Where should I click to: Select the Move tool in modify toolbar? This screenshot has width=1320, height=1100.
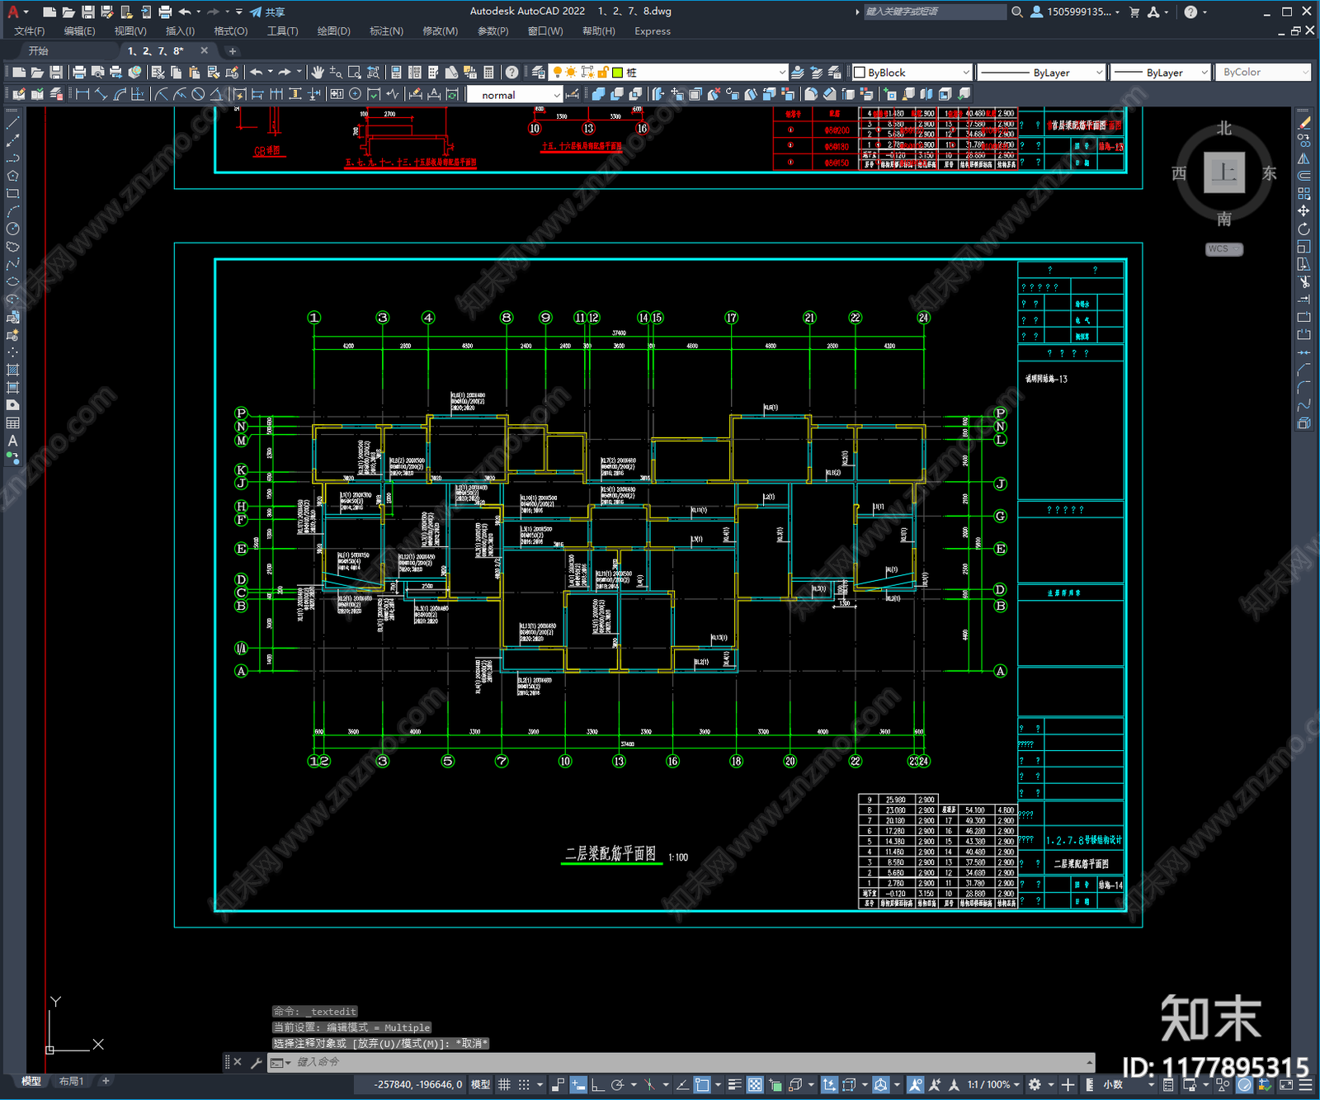pyautogui.click(x=1303, y=211)
